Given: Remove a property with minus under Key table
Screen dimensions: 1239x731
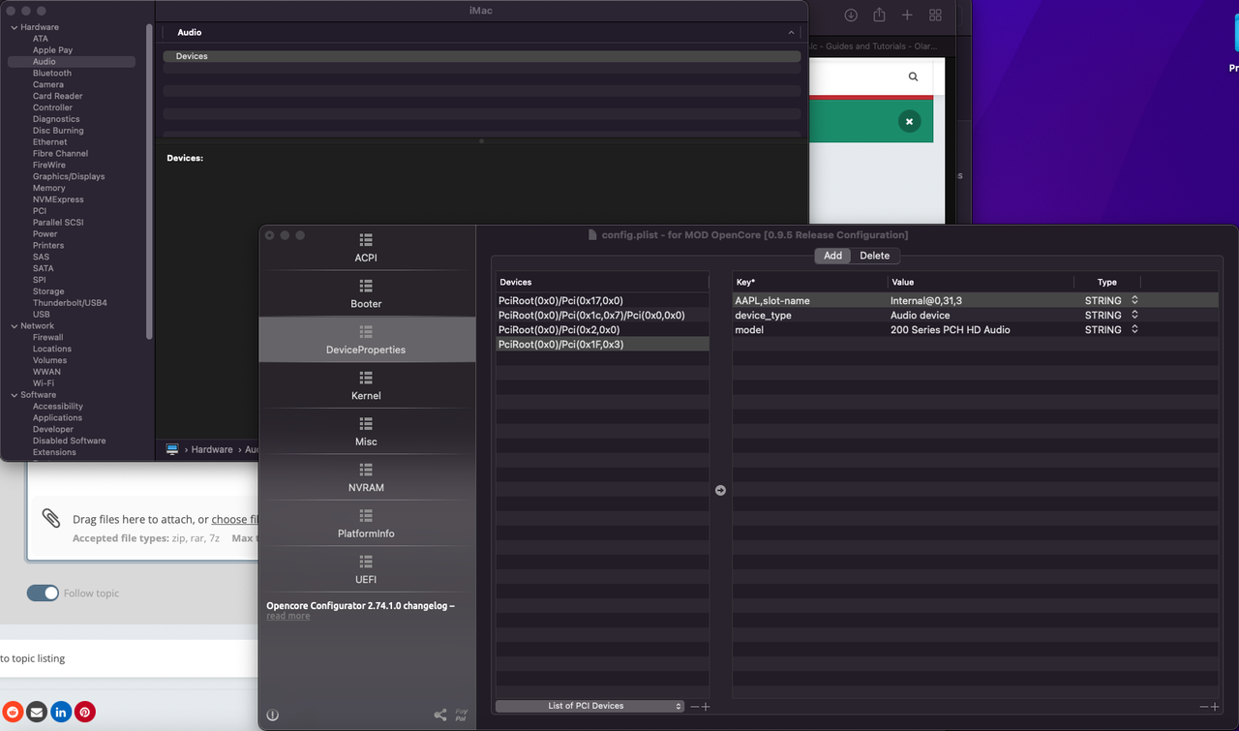Looking at the screenshot, I should coord(1204,707).
